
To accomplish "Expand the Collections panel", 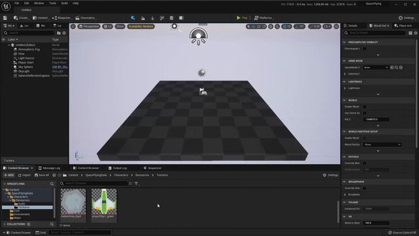I will point(5,224).
